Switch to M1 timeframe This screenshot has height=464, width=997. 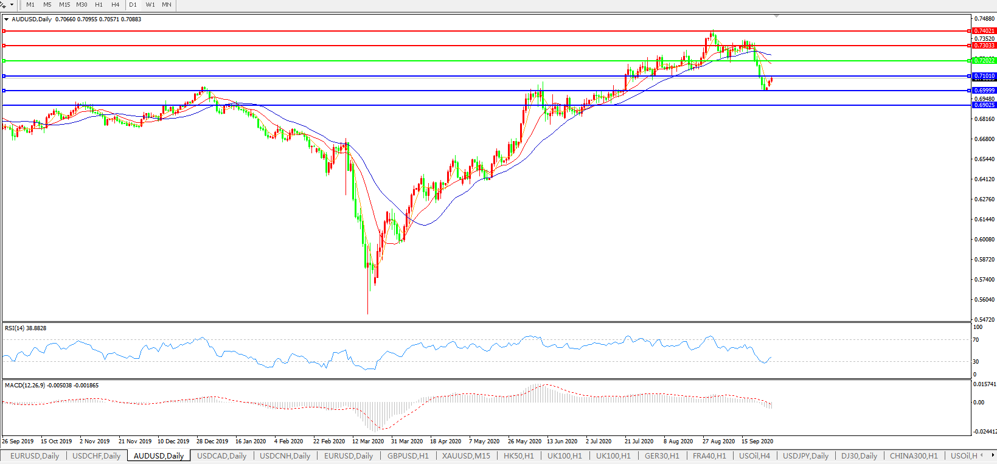coord(30,5)
